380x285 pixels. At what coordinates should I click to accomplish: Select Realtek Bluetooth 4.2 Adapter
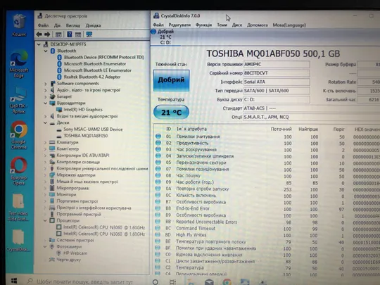[92, 77]
